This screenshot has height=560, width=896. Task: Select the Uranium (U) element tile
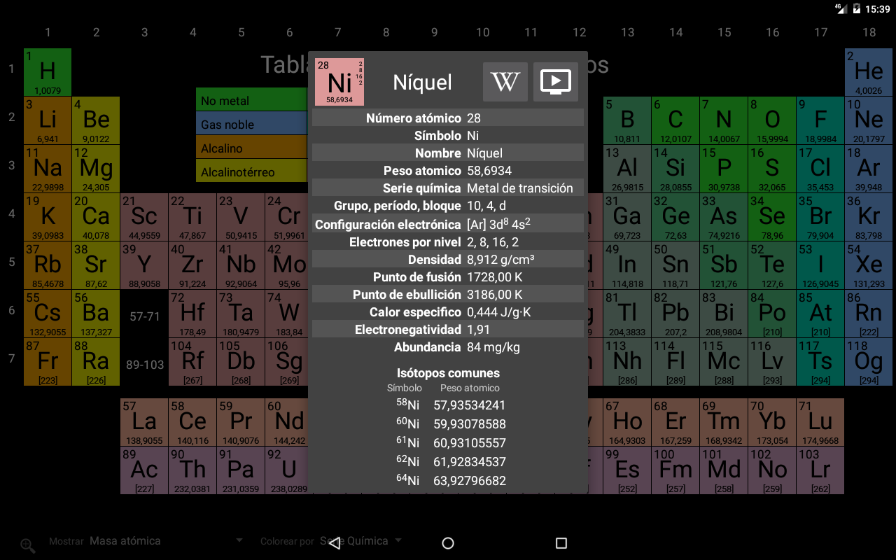click(288, 470)
